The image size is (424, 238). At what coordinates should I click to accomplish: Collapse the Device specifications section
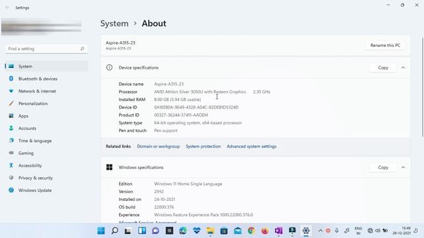click(x=403, y=67)
